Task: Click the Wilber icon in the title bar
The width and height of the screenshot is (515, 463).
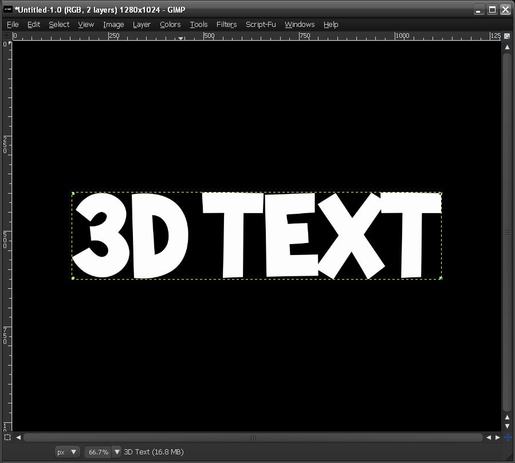Action: pos(7,9)
